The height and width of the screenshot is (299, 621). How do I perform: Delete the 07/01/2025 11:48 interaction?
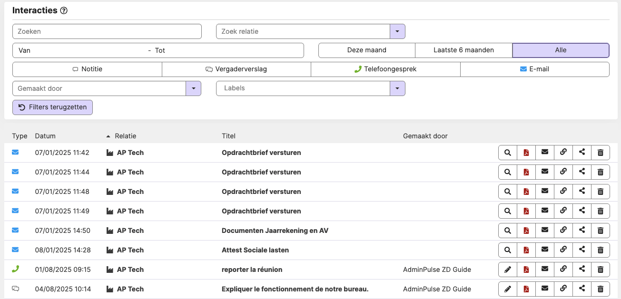[x=601, y=192]
